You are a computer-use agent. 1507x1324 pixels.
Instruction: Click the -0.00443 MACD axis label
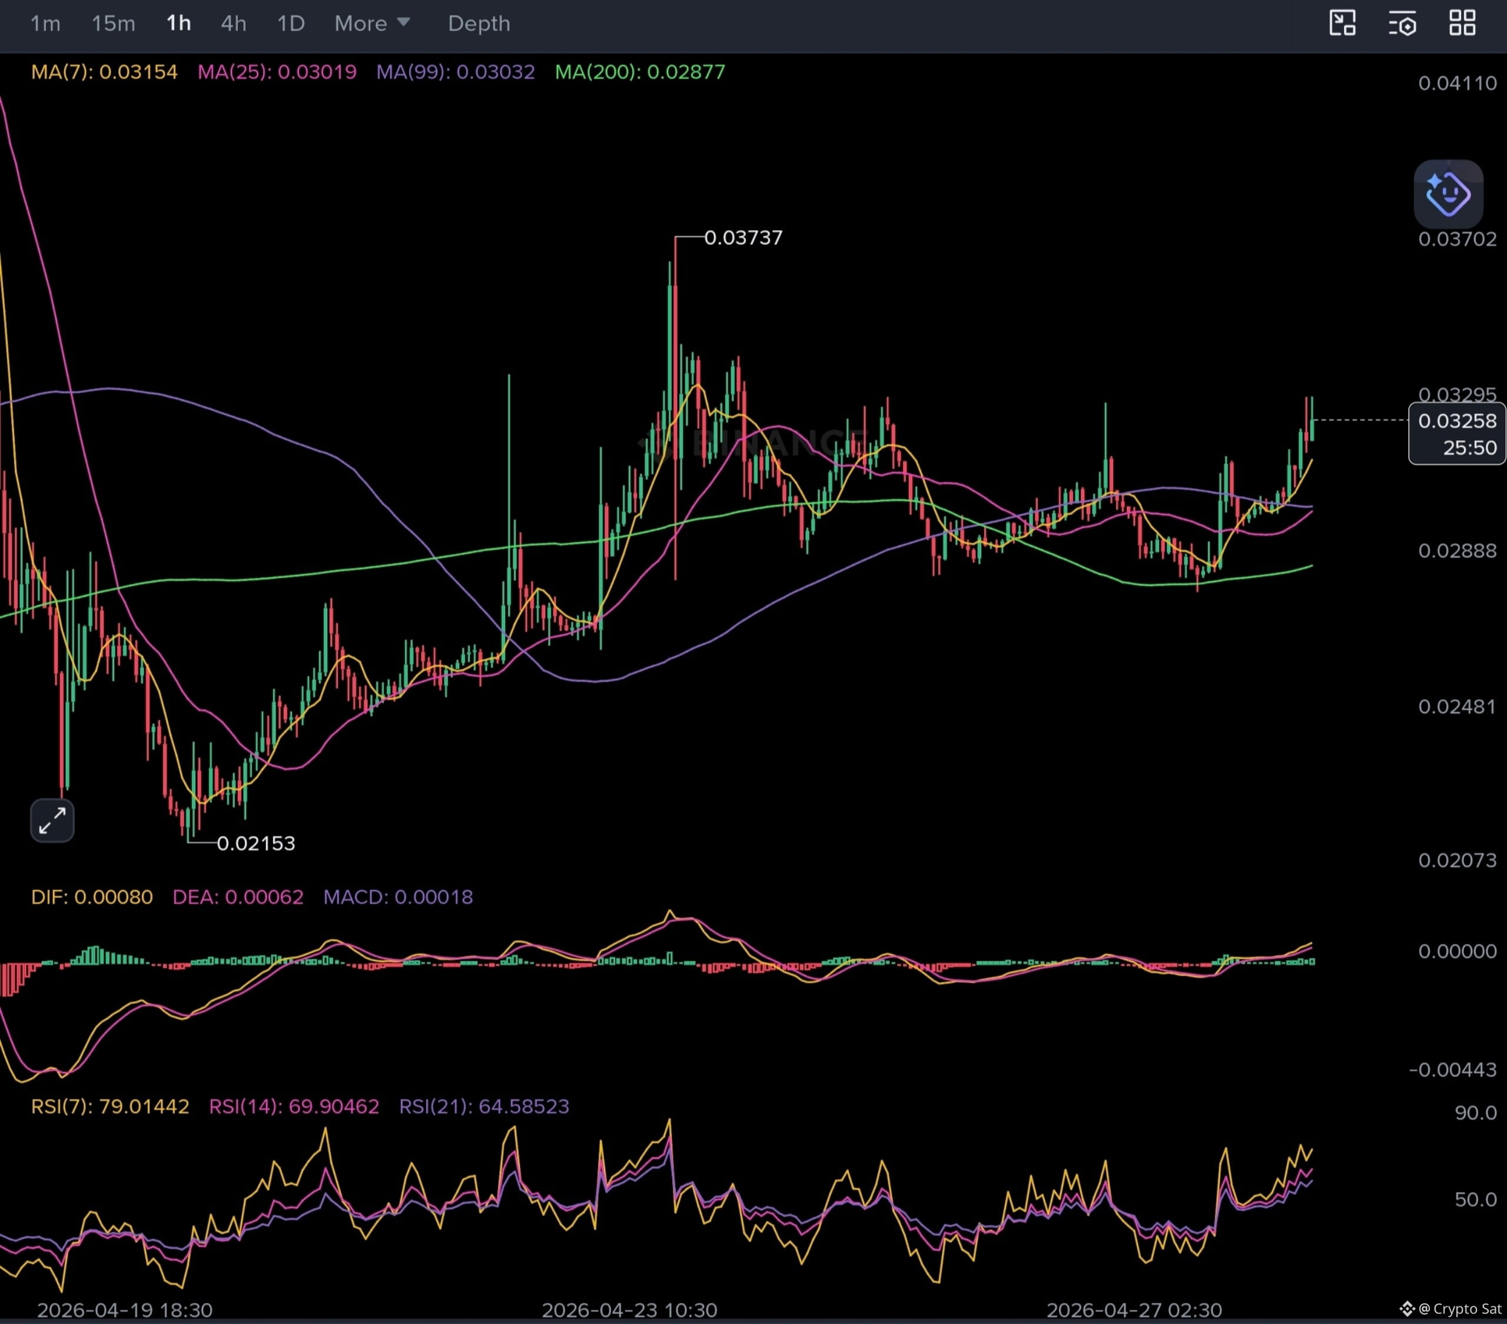[1452, 1070]
